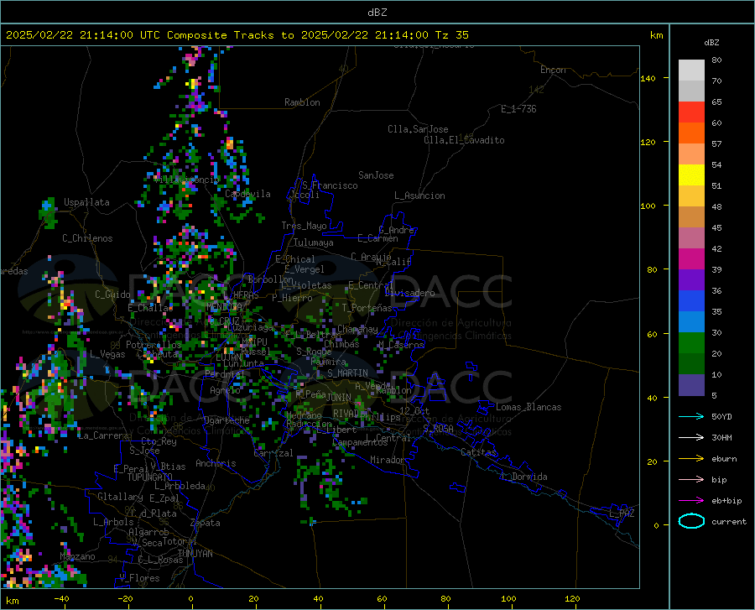Click the L_Dormida map label

tap(524, 477)
